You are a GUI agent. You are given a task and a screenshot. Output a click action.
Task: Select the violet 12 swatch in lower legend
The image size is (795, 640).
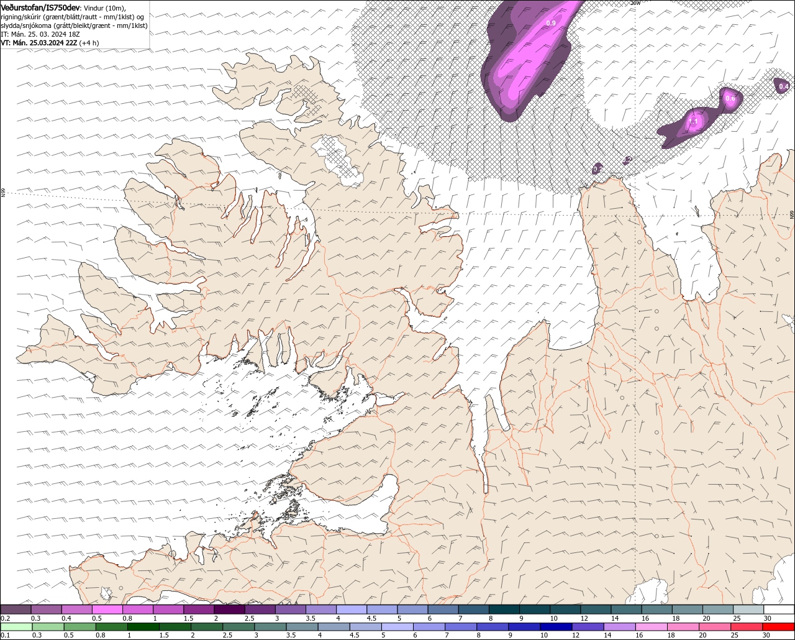(x=588, y=627)
